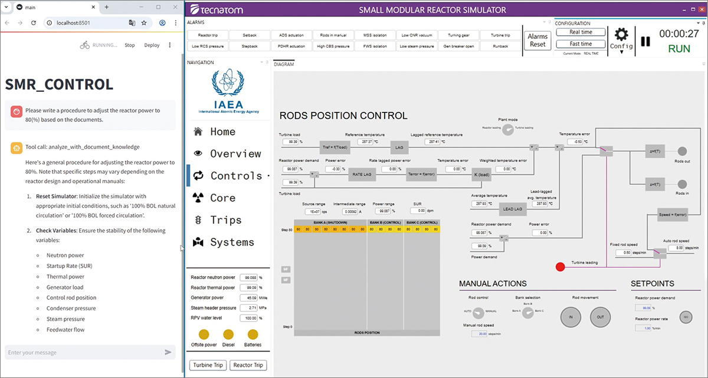This screenshot has height=378, width=708.
Task: Bookmark the page with the star icon
Action: click(x=144, y=23)
